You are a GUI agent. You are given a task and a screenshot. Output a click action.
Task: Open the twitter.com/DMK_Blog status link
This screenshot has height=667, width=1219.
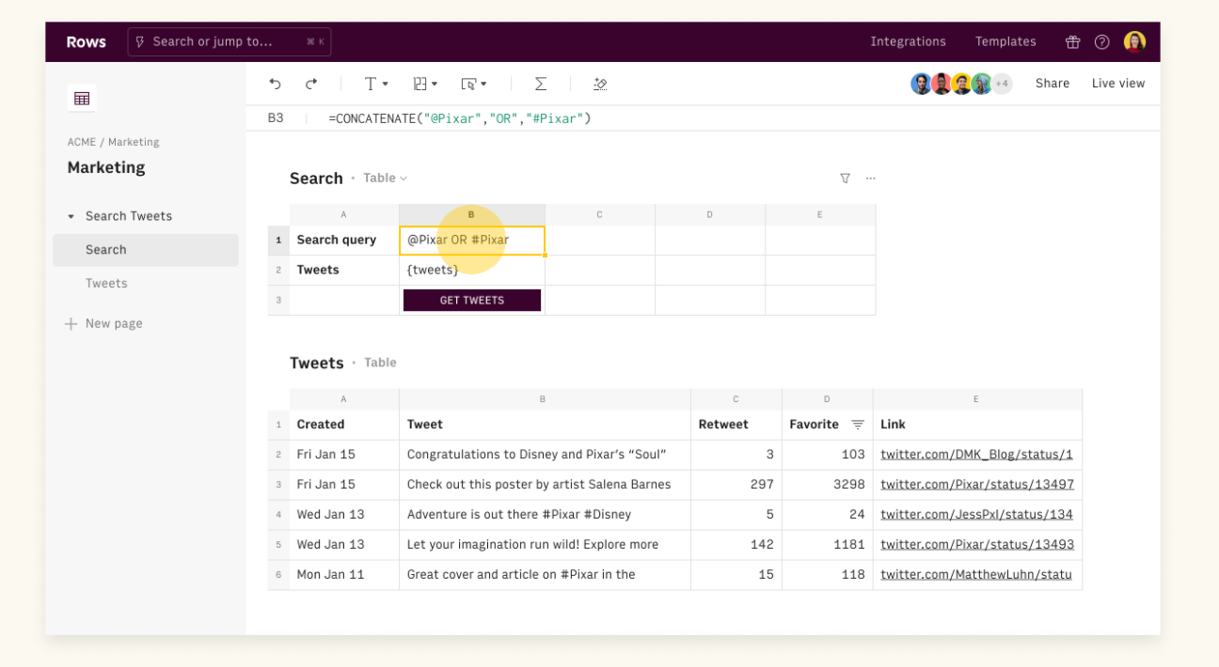click(x=976, y=455)
